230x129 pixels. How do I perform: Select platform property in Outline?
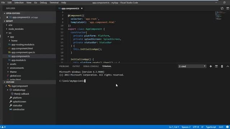pos(17,98)
